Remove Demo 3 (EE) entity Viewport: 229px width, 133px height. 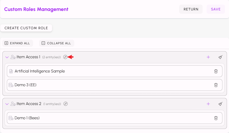[x=216, y=85]
